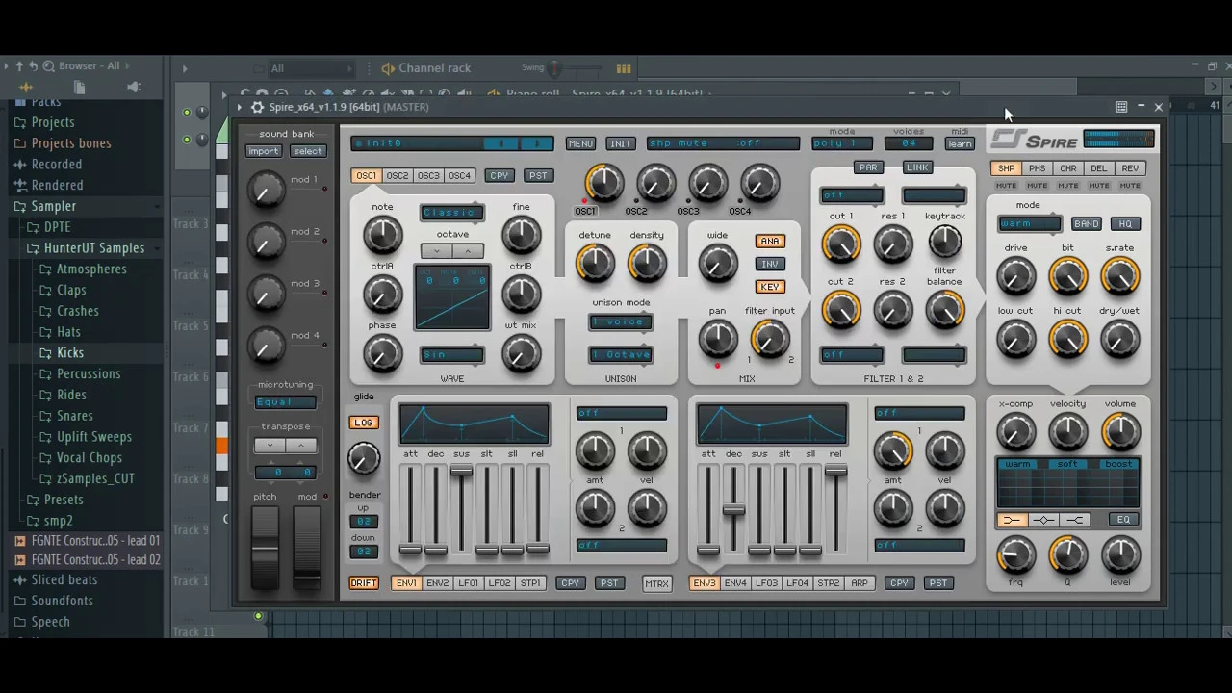Open the Equal microtuning dropdown
This screenshot has height=693, width=1232.
pos(285,402)
